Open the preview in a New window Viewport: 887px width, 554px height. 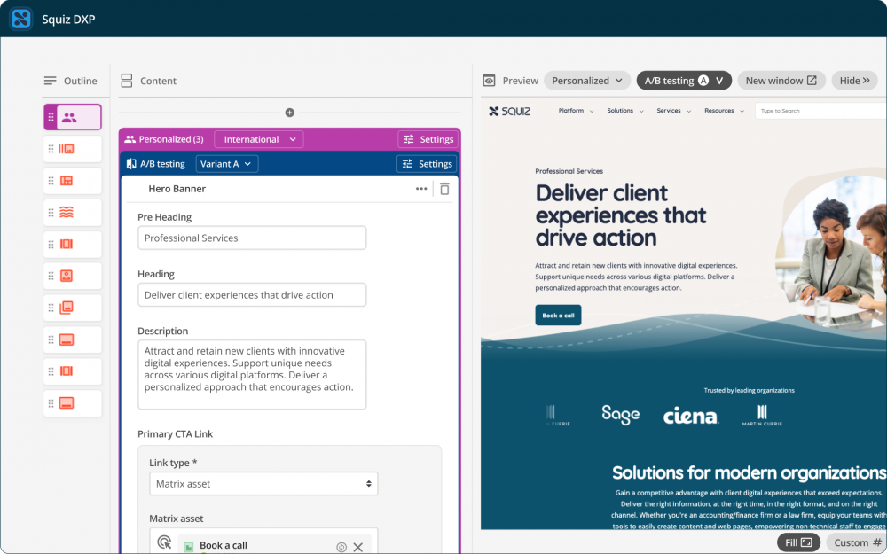[781, 80]
